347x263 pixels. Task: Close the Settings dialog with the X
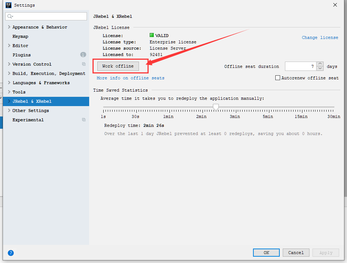(x=335, y=5)
